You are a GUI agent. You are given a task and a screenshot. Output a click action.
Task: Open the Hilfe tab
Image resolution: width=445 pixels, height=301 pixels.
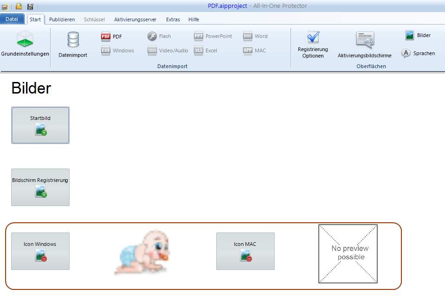point(193,19)
